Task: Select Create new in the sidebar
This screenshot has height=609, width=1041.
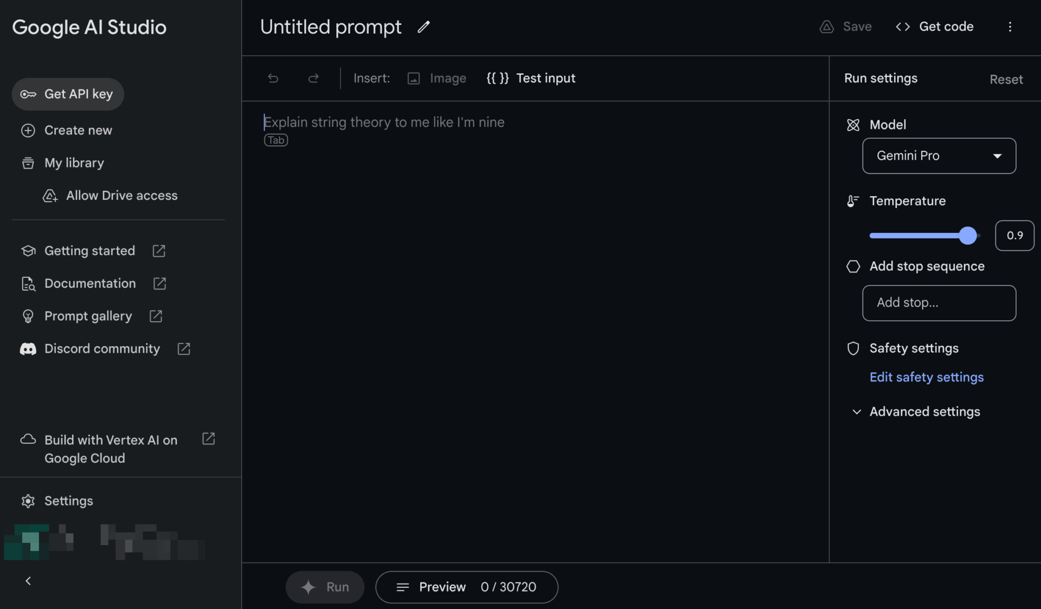Action: click(x=78, y=131)
